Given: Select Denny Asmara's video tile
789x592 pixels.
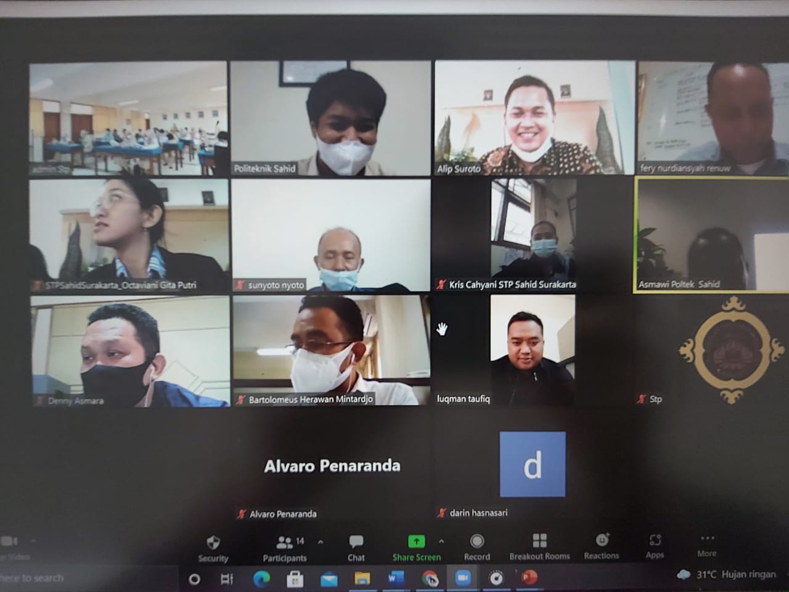Looking at the screenshot, I should 130,351.
